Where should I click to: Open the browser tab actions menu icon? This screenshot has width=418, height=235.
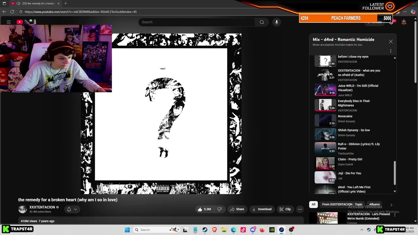tap(4, 4)
